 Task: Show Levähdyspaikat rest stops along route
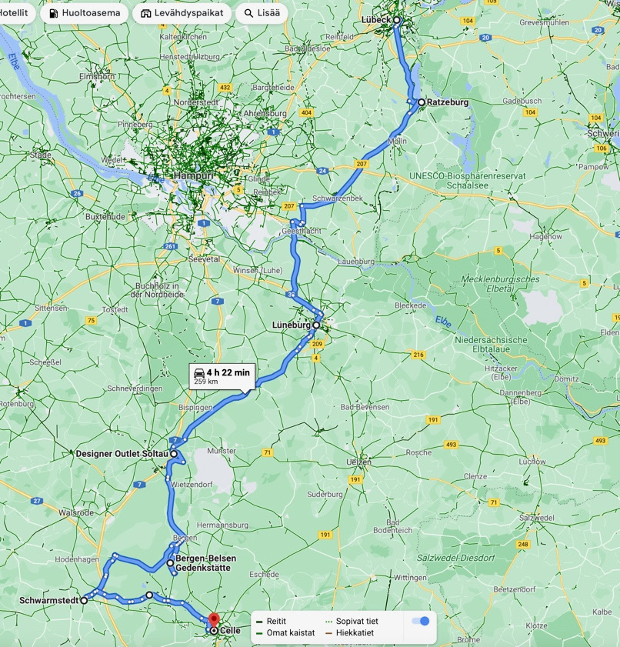tap(182, 14)
